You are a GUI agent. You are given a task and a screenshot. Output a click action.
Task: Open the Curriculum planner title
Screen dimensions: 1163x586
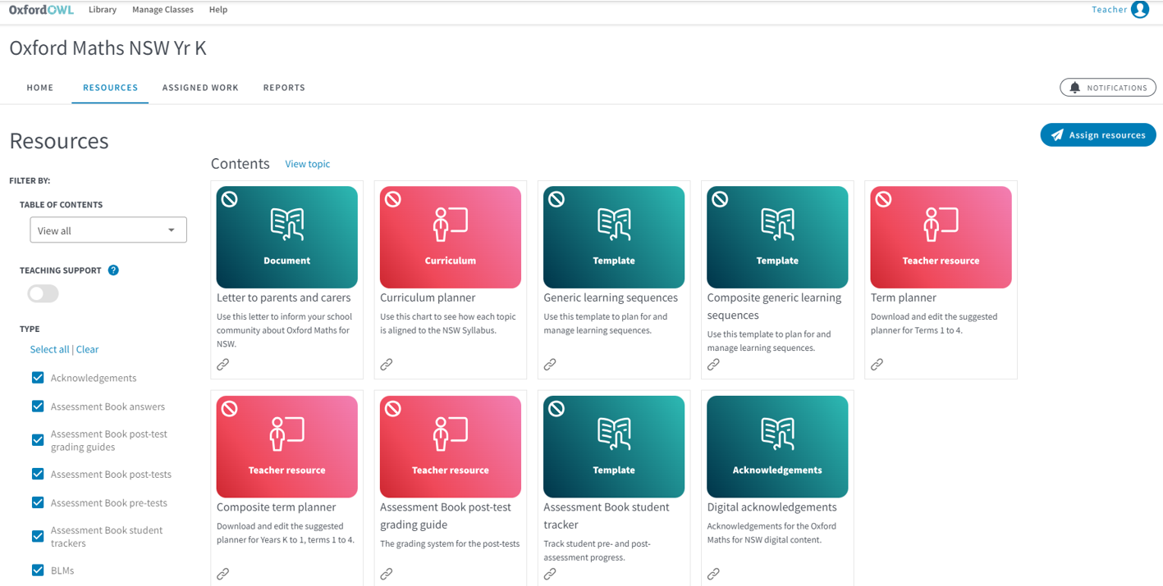[x=428, y=298]
